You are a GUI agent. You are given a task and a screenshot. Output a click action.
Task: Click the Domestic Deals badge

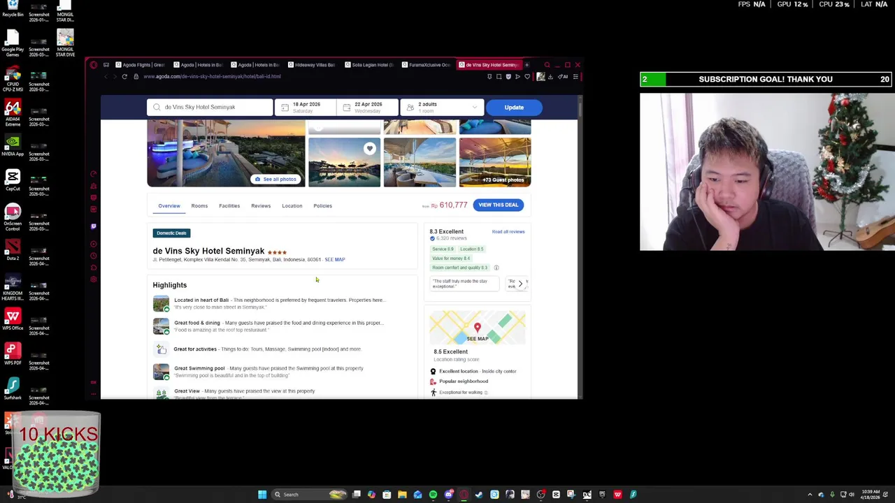coord(171,233)
